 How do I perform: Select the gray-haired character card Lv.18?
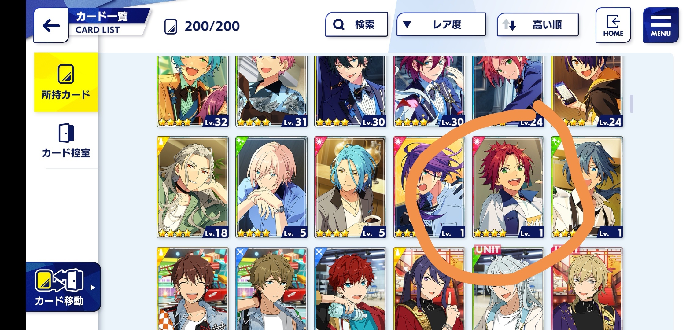tap(193, 187)
